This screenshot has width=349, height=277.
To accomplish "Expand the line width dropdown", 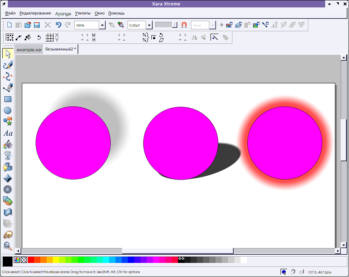I will (x=149, y=25).
